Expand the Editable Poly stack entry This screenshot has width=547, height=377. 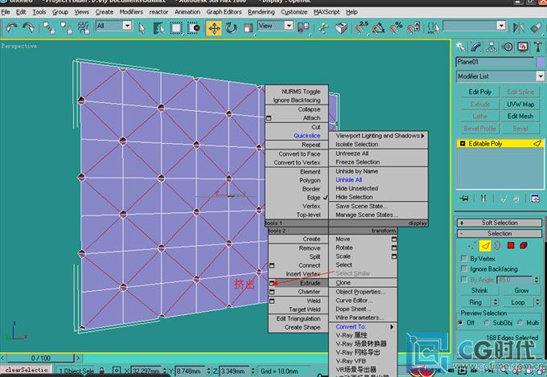[x=461, y=144]
